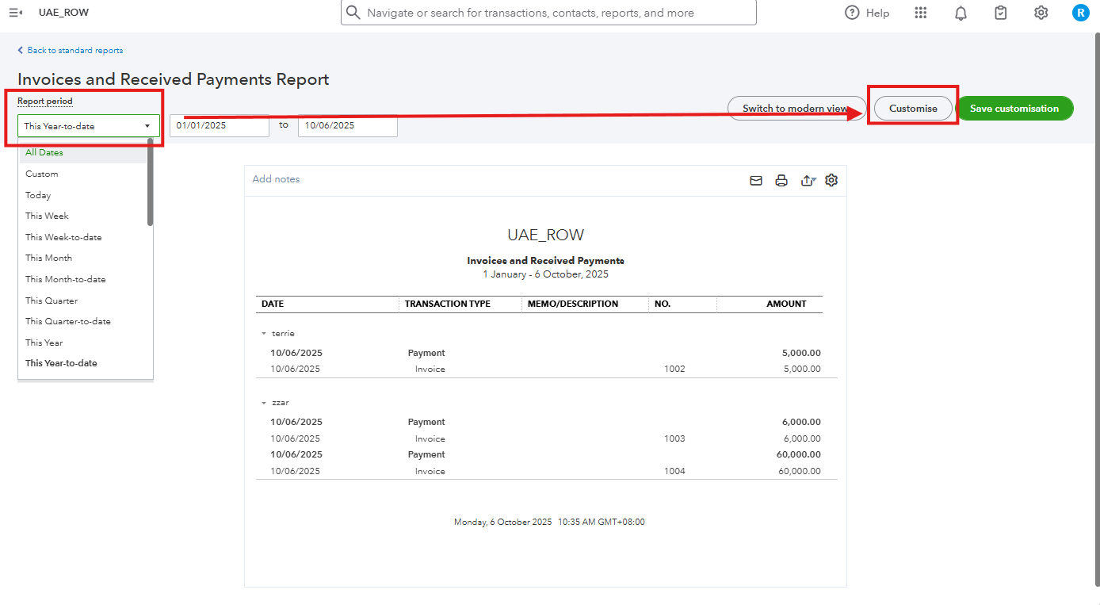This screenshot has width=1100, height=605.
Task: Toggle the left navigation menu icon
Action: click(x=15, y=13)
